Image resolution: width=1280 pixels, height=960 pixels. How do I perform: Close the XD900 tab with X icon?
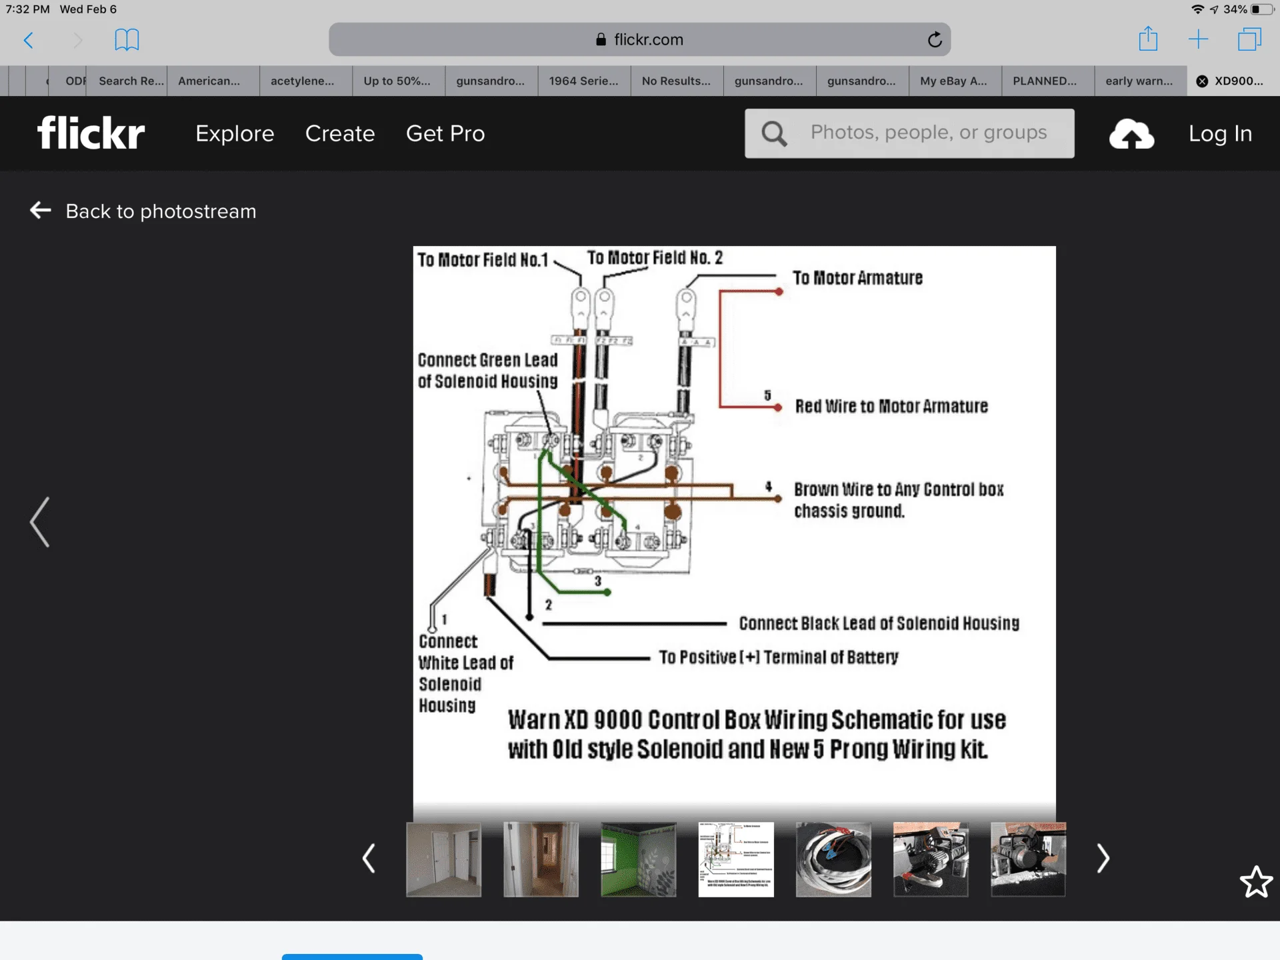click(1202, 81)
